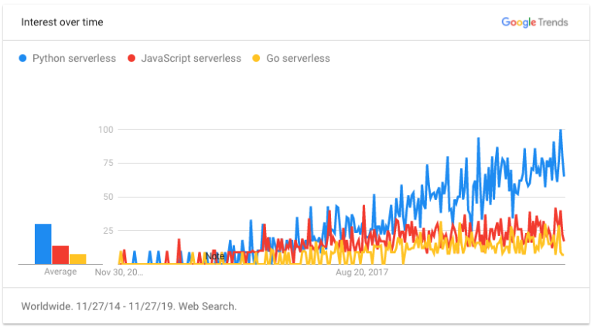Select the JavaScript serverless legend label

[x=191, y=58]
